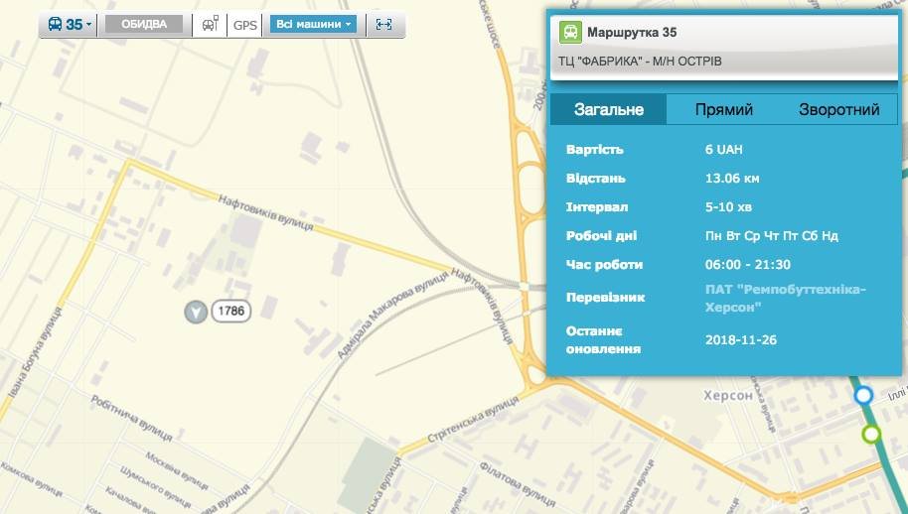Expand the Всі машини dropdown
The image size is (908, 514).
pyautogui.click(x=313, y=24)
